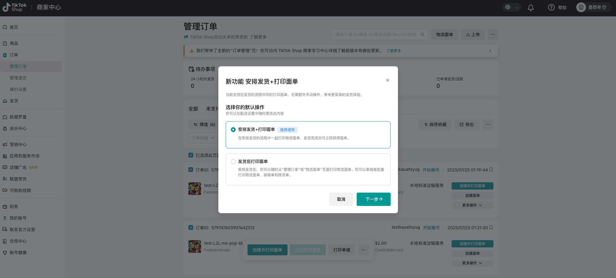Select 发货后打印面单 radio option
This screenshot has width=616, height=278.
tap(233, 162)
